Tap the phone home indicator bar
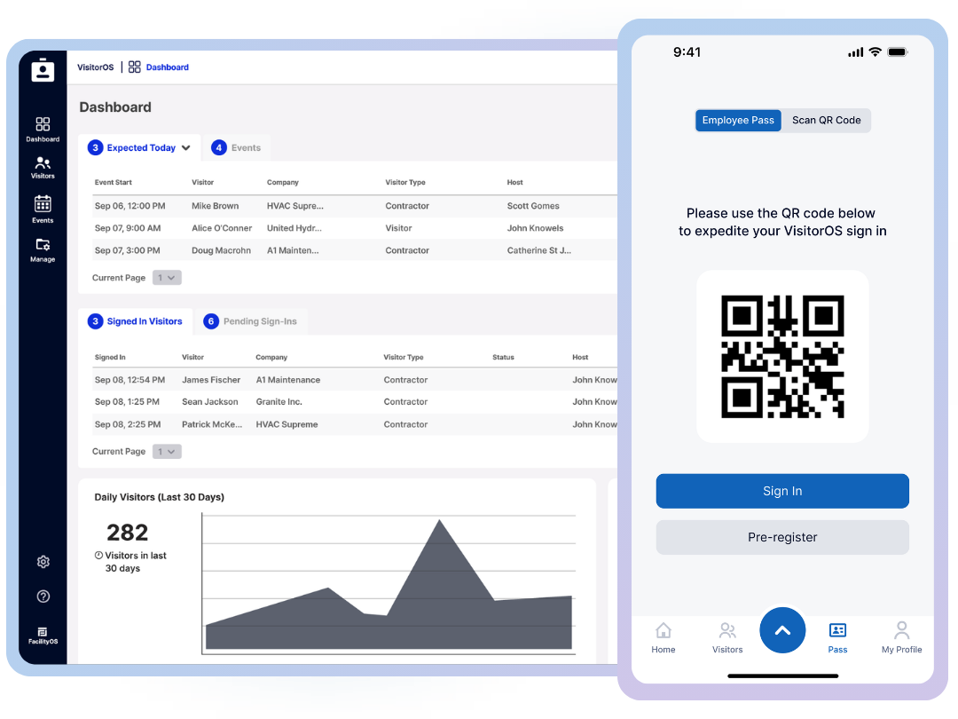Screen dimensions: 958x719 (x=782, y=676)
